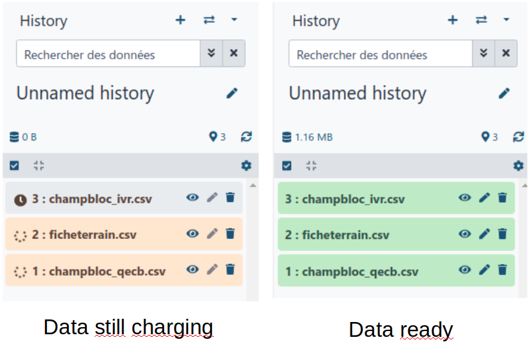Clear the search field in right panel
Image resolution: width=532 pixels, height=351 pixels.
(x=506, y=53)
